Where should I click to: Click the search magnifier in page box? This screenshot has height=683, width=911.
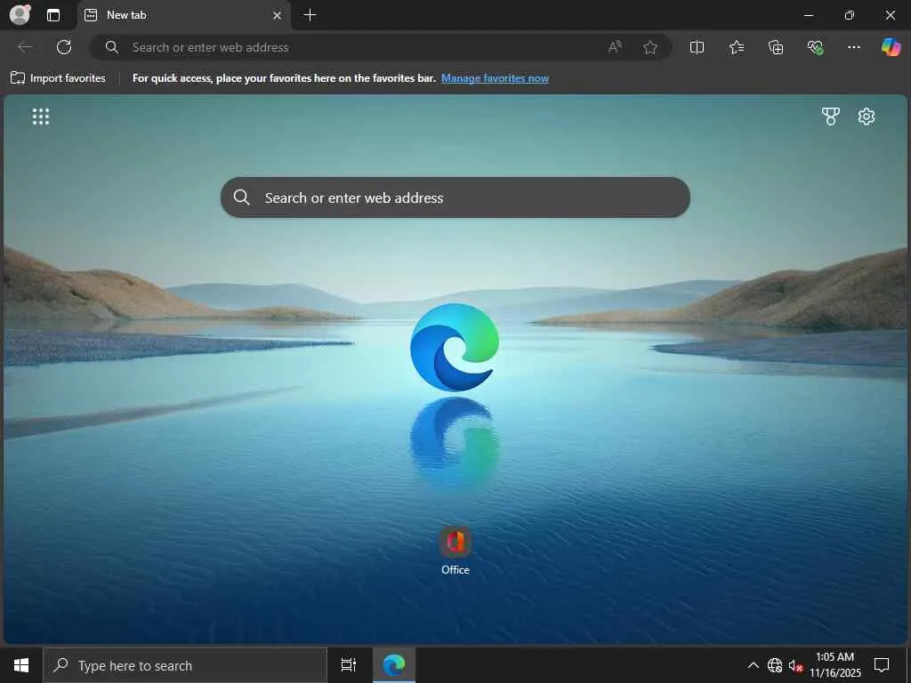point(242,197)
